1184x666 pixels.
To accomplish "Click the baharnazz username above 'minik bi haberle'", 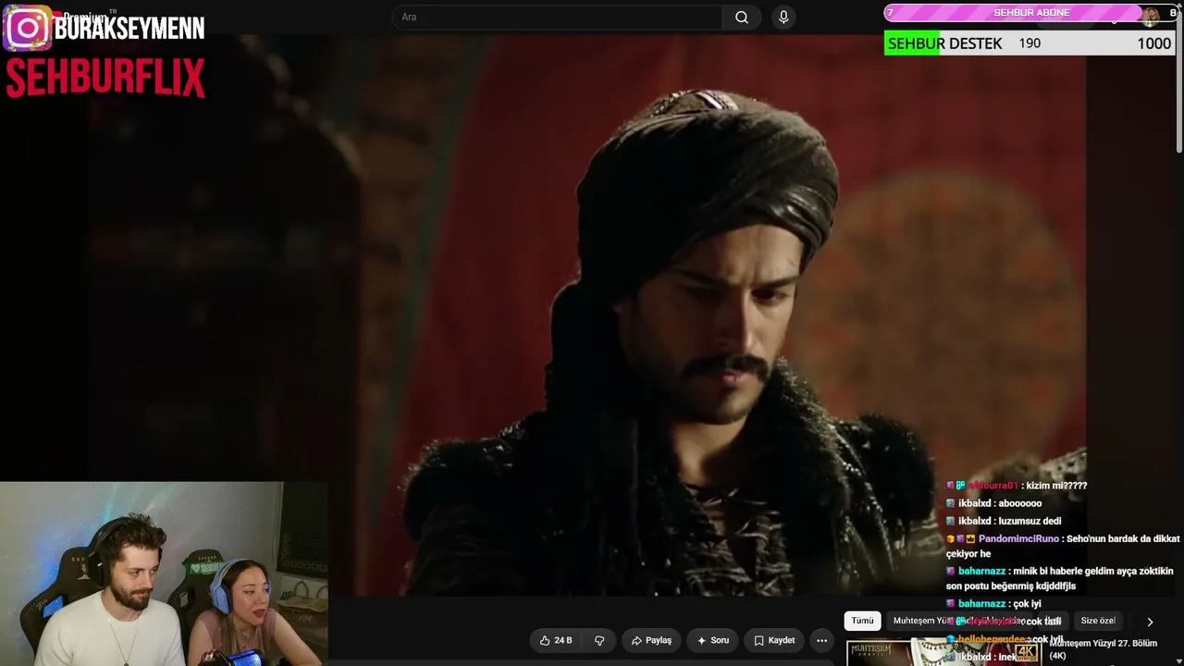I will click(x=981, y=571).
